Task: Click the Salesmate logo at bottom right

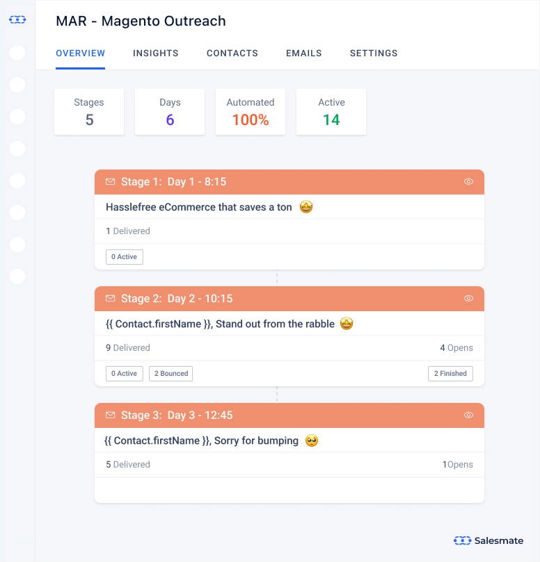Action: [x=489, y=540]
